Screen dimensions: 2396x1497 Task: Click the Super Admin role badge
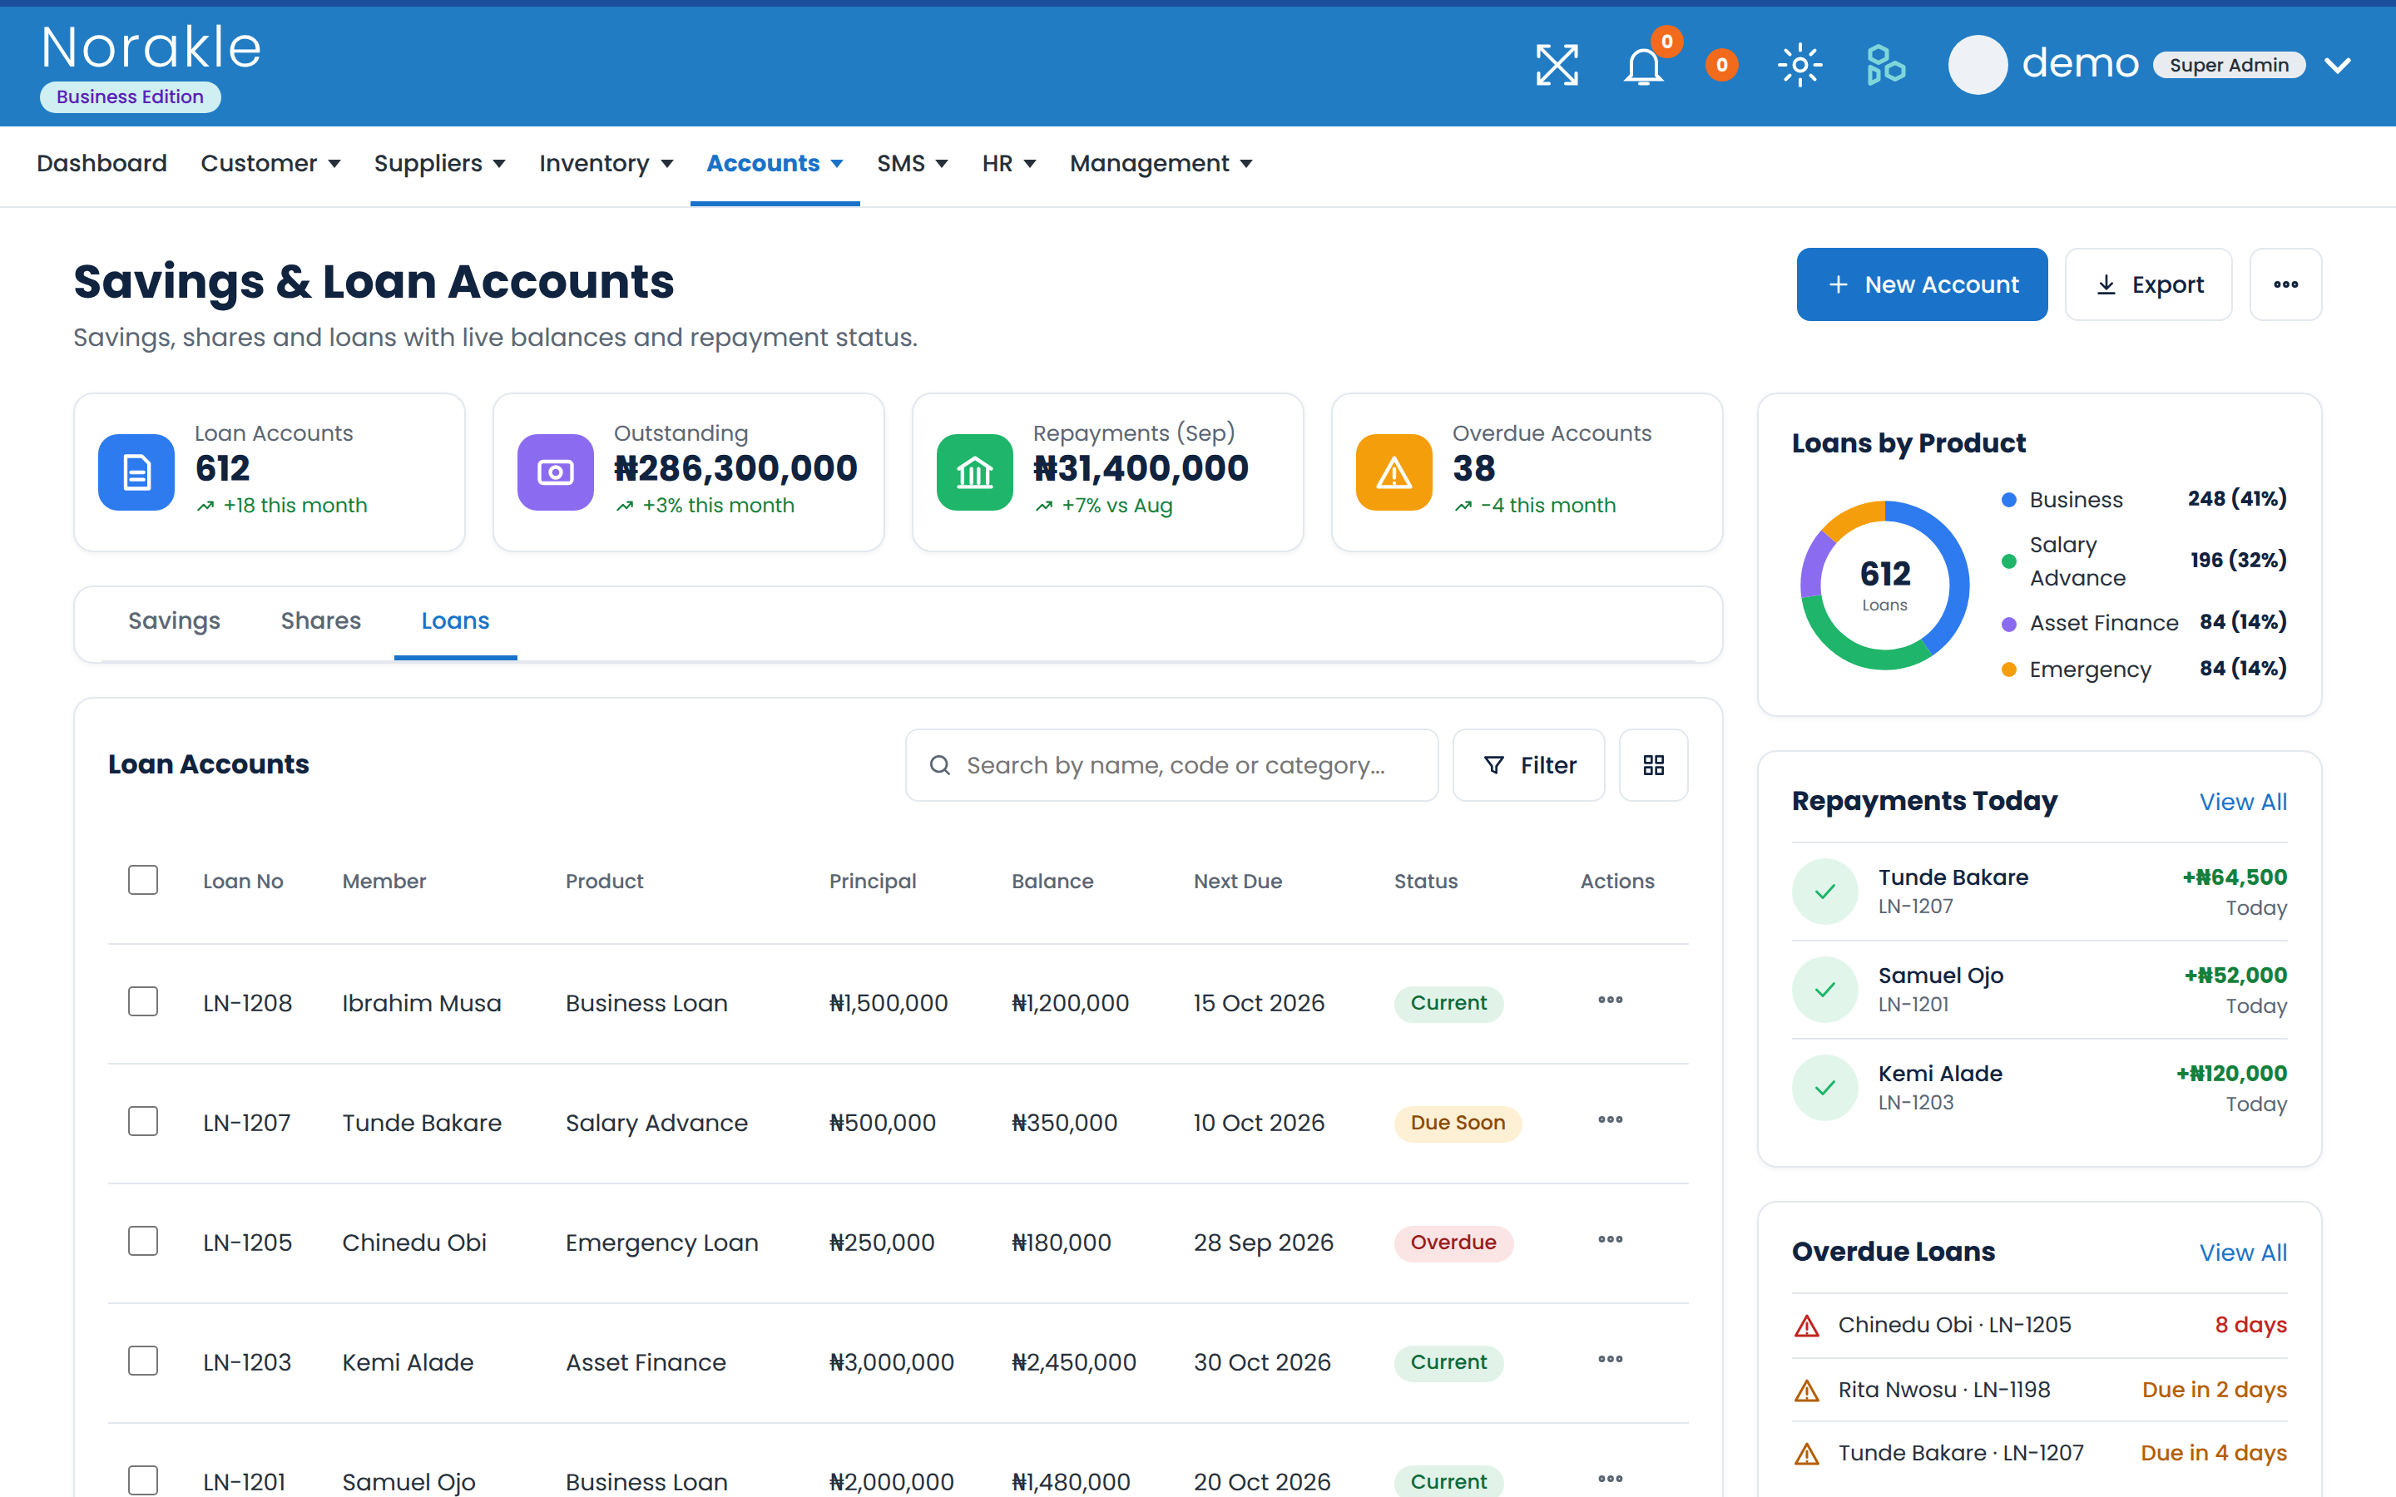[2229, 66]
